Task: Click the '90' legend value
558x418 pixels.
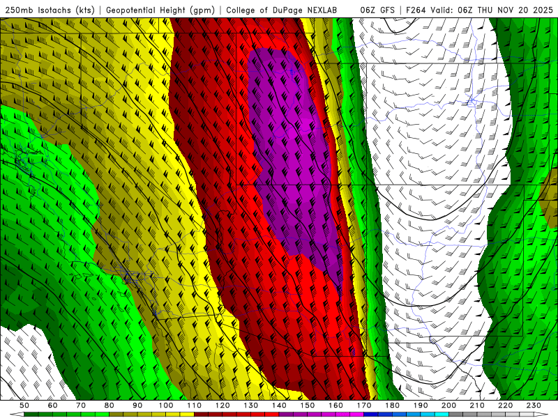Action: point(137,405)
